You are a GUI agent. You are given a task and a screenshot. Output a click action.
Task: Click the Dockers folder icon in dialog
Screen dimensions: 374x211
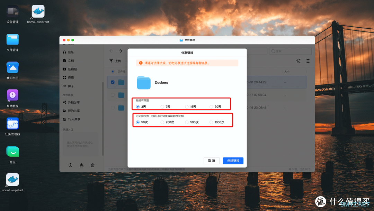point(144,83)
